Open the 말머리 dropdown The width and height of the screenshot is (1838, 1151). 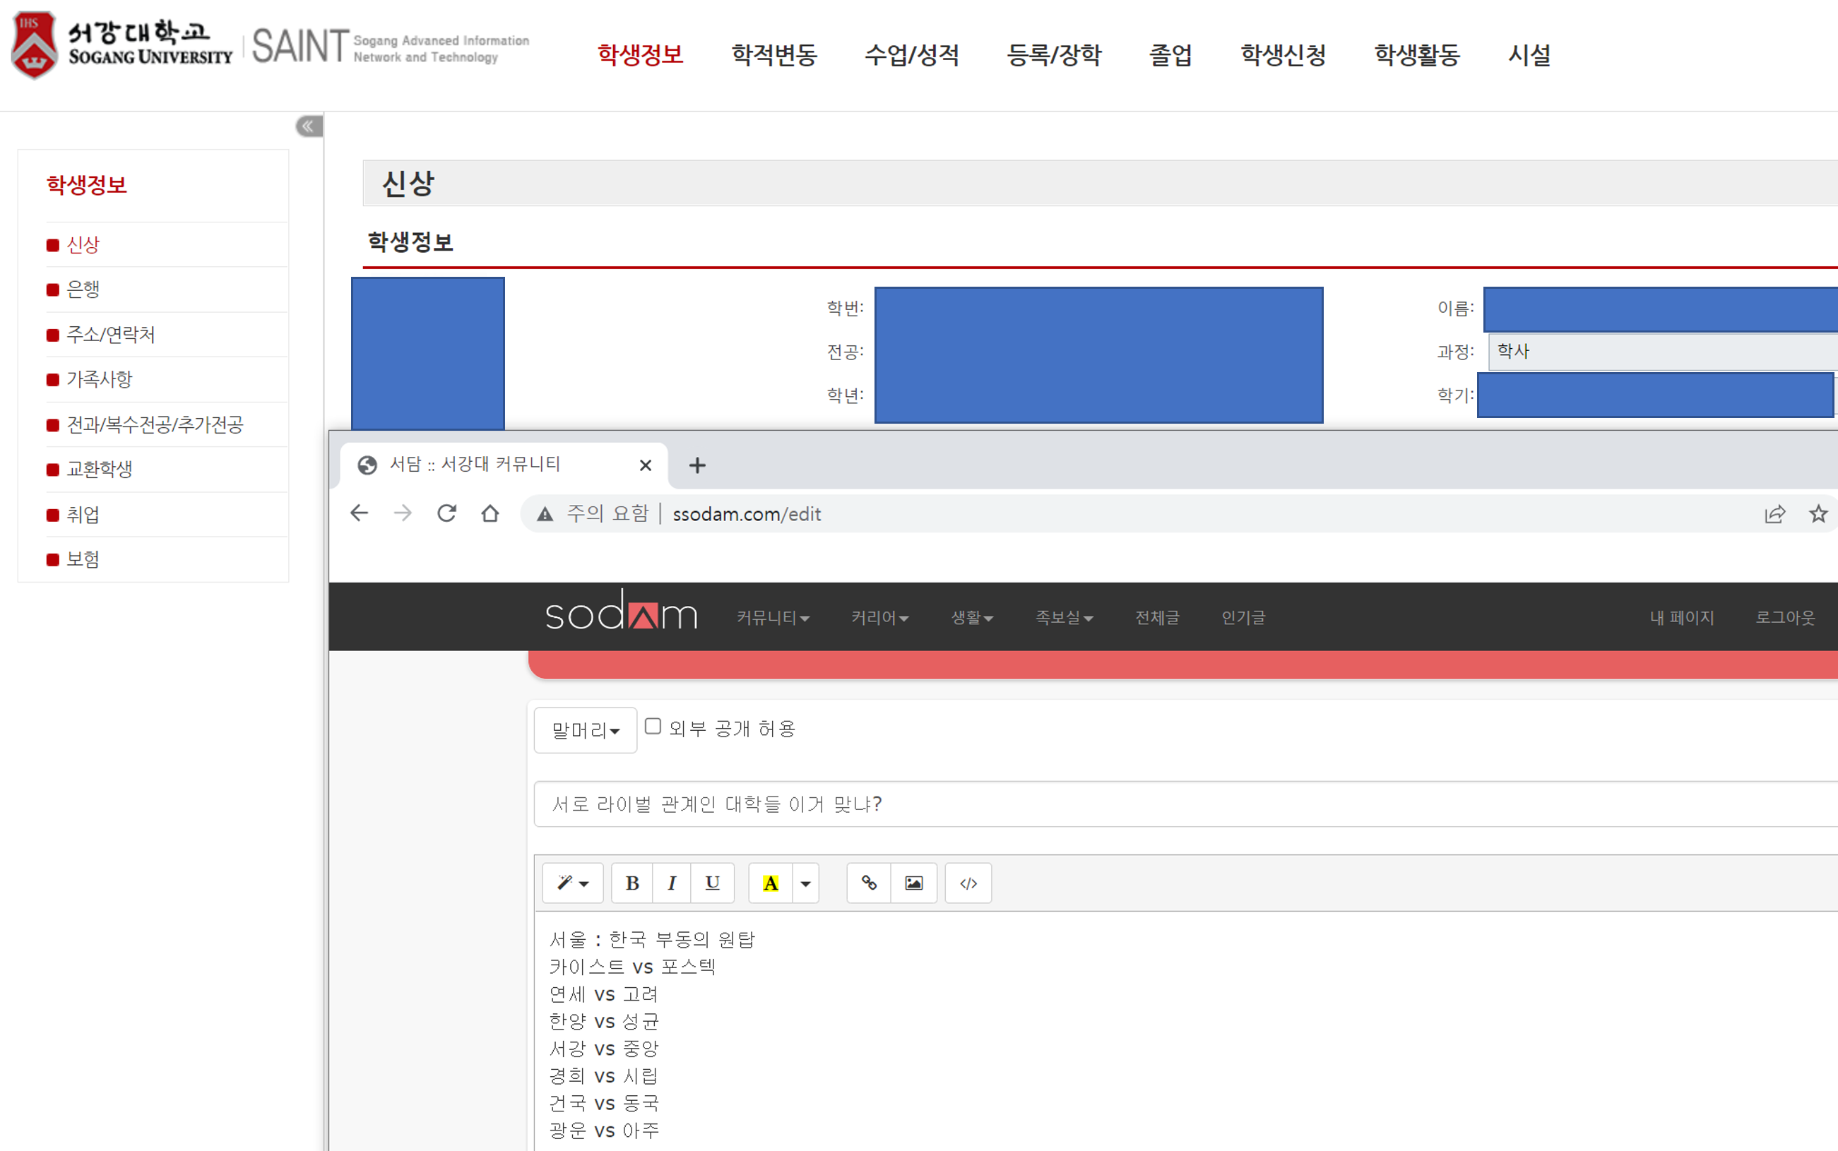pyautogui.click(x=585, y=730)
